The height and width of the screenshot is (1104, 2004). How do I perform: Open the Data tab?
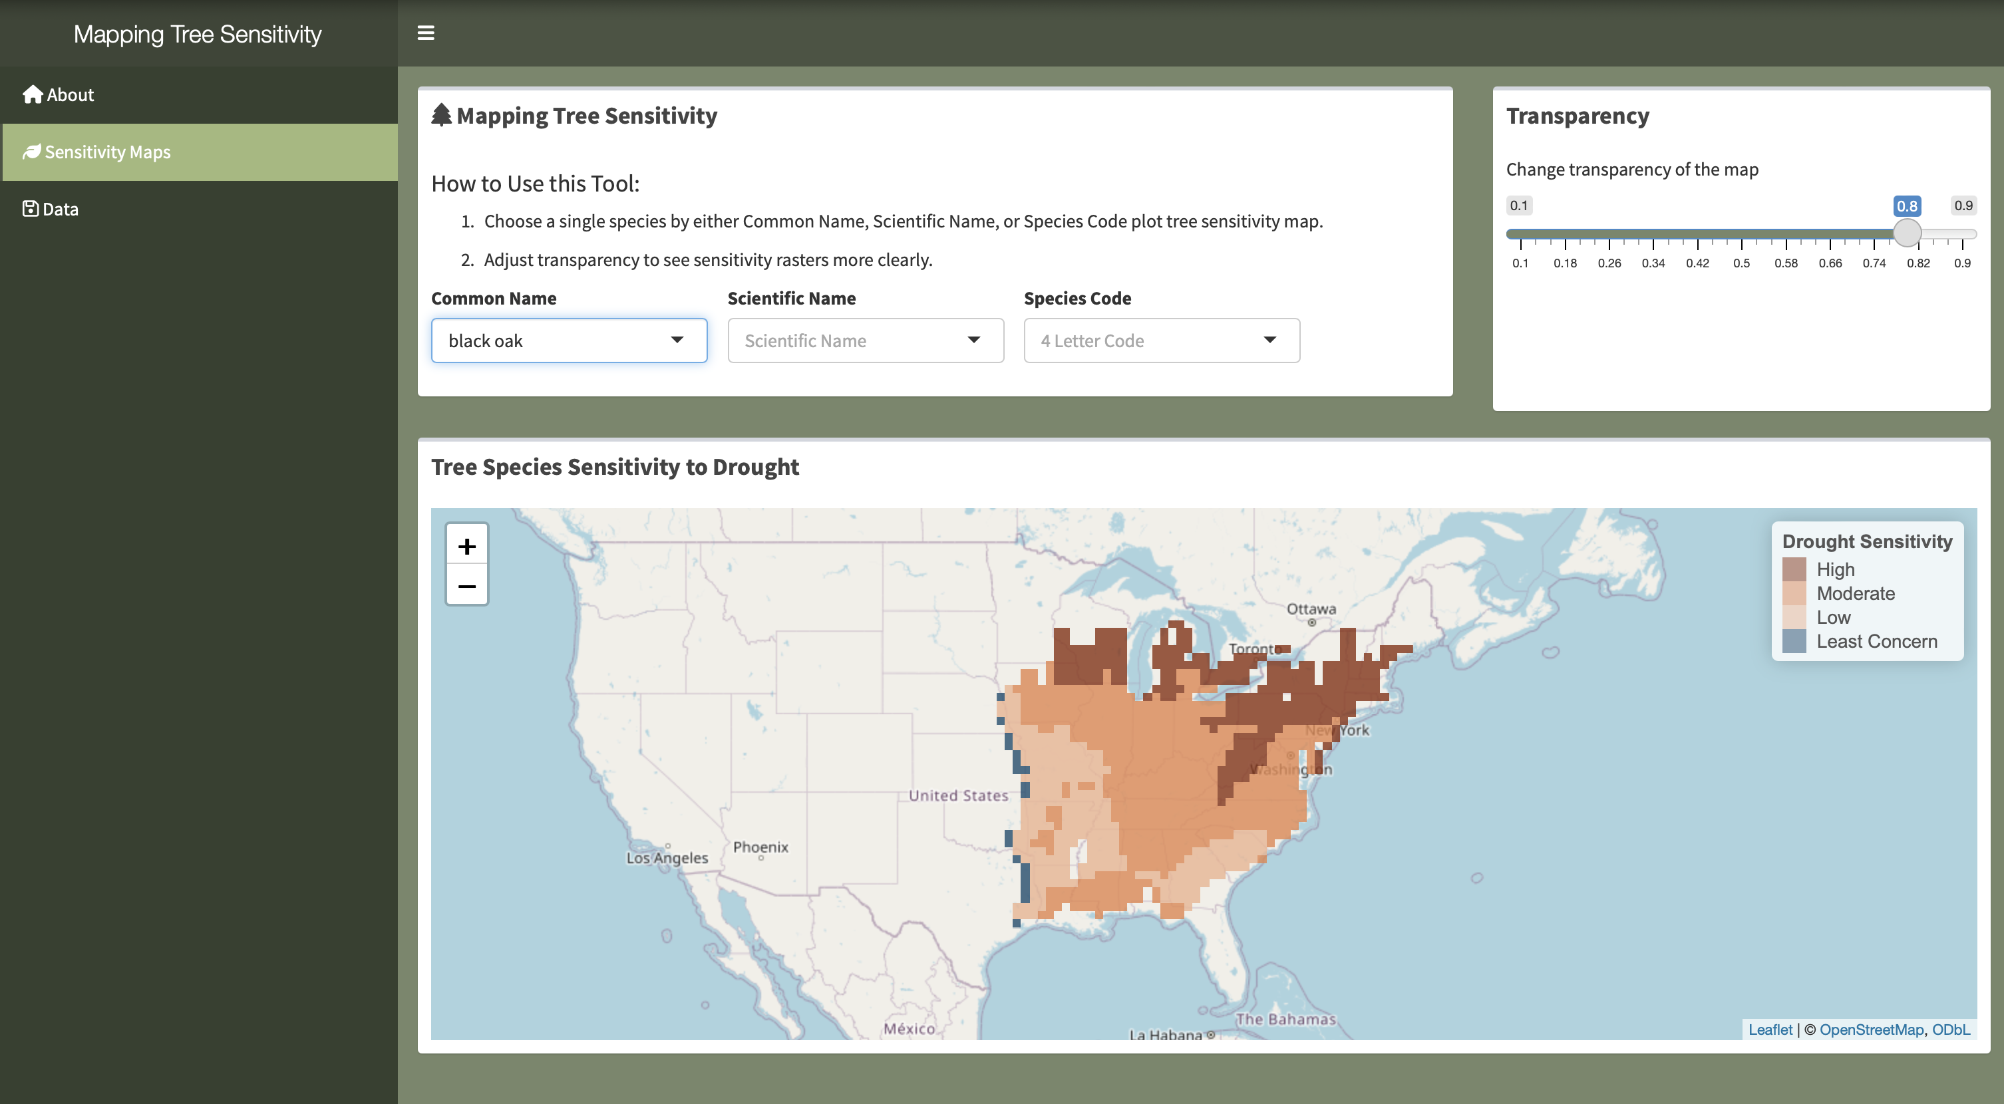coord(200,209)
